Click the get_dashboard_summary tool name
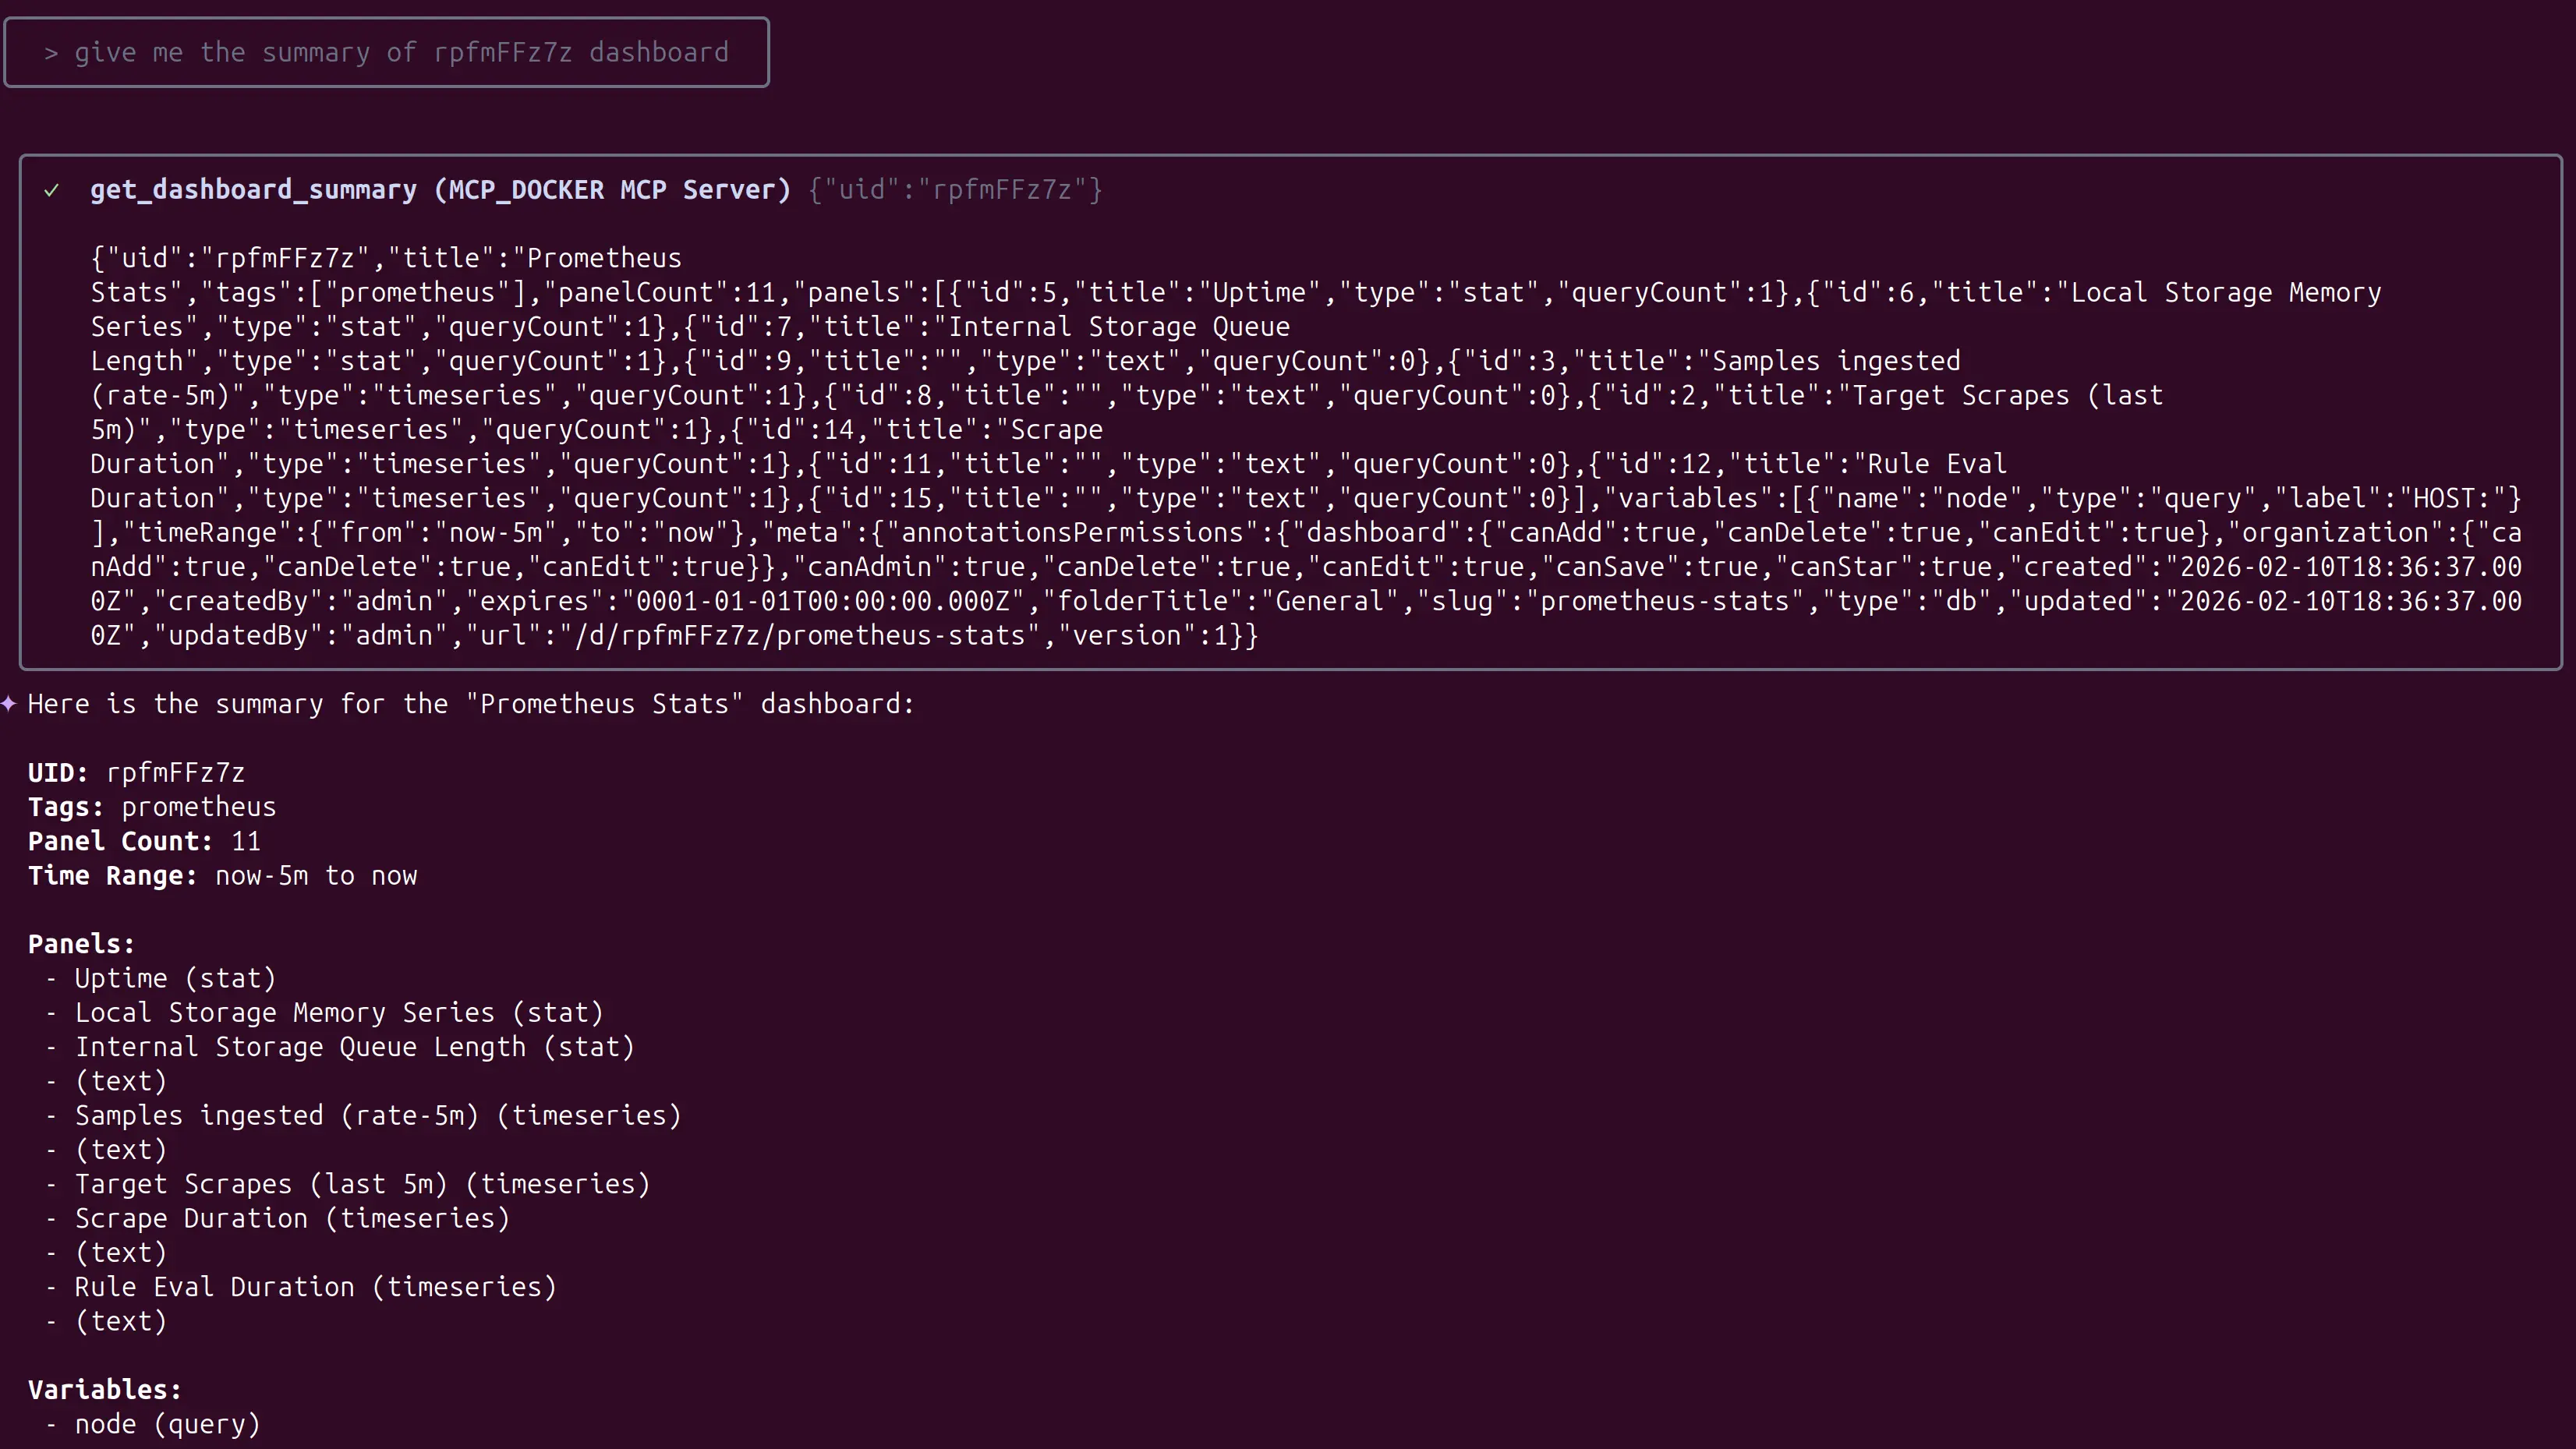 coord(253,190)
